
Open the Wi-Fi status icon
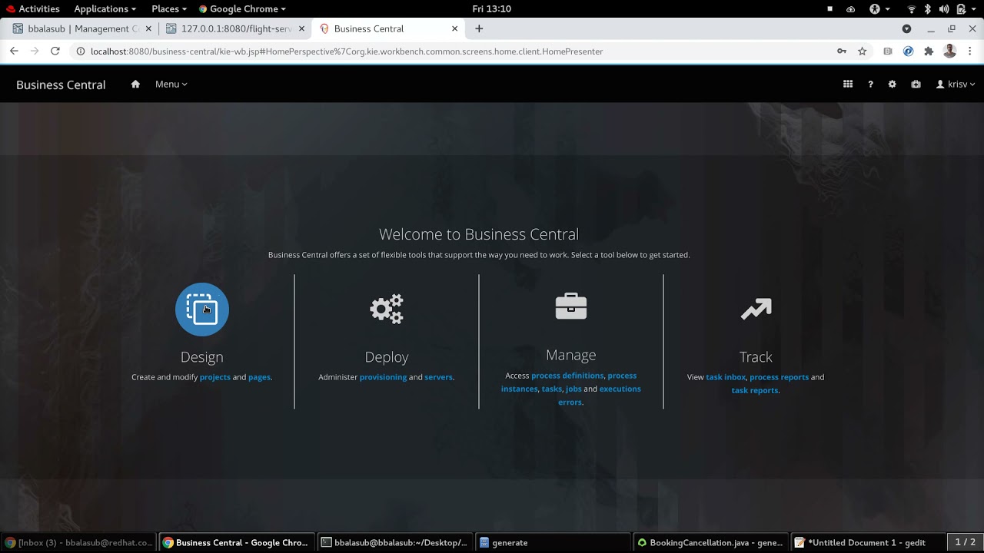coord(912,8)
